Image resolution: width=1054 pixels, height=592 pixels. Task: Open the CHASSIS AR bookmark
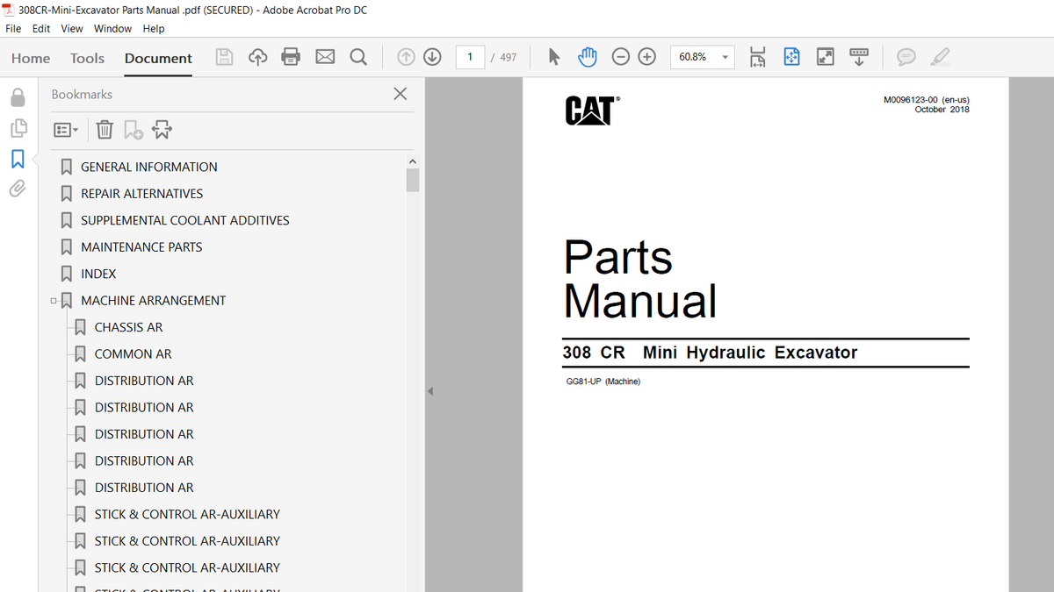pyautogui.click(x=128, y=327)
